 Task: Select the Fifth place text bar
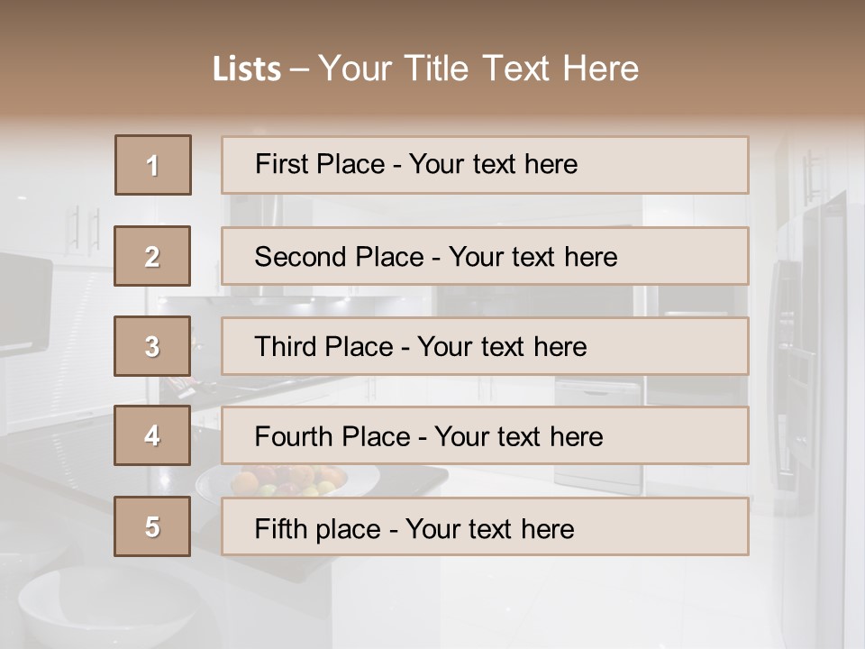[485, 526]
